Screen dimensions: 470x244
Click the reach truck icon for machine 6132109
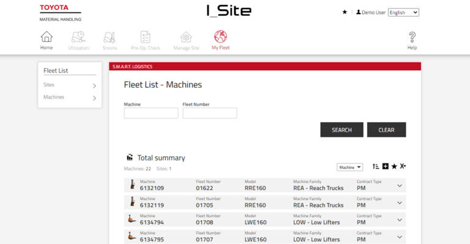tap(132, 185)
